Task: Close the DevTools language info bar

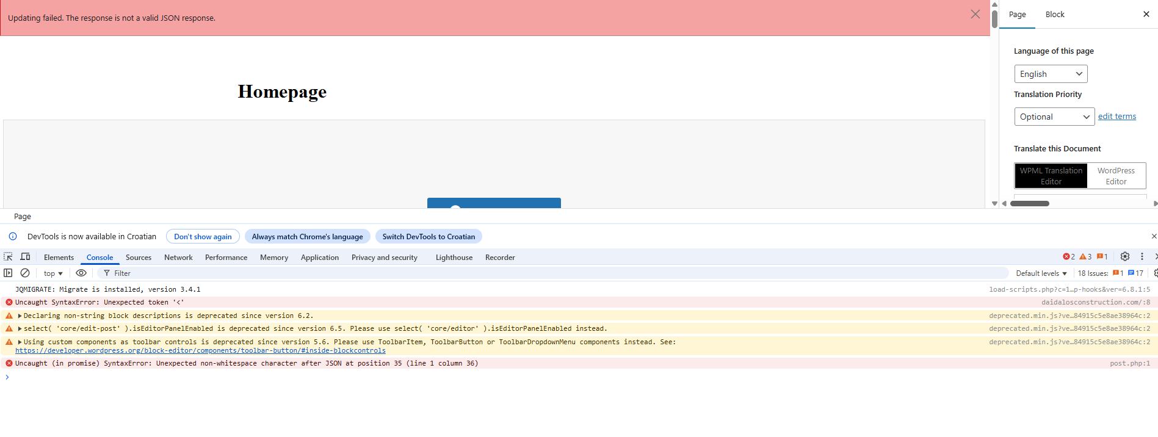Action: pos(1153,236)
